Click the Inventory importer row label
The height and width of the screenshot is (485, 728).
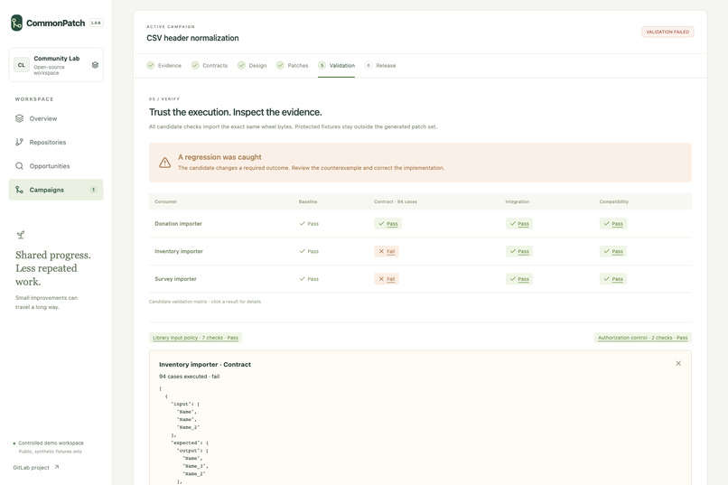click(x=179, y=252)
